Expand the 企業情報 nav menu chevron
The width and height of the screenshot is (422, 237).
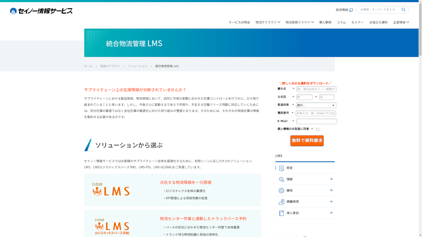coord(408,22)
